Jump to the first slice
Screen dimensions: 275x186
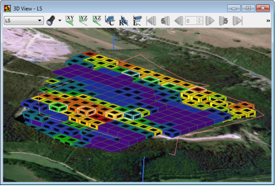(151, 21)
